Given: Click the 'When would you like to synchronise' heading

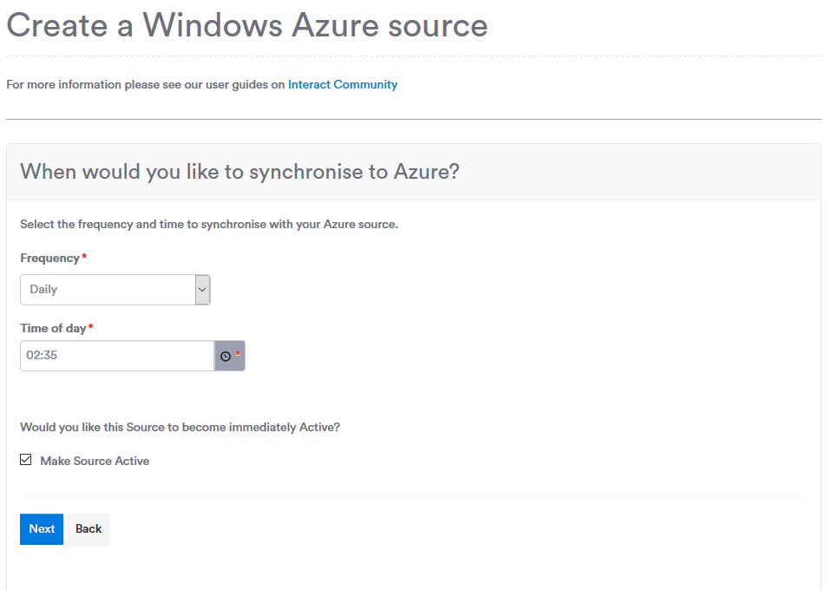Looking at the screenshot, I should point(239,172).
